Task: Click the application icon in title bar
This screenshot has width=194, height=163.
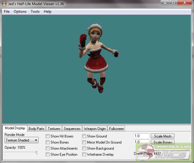Action: click(4, 4)
